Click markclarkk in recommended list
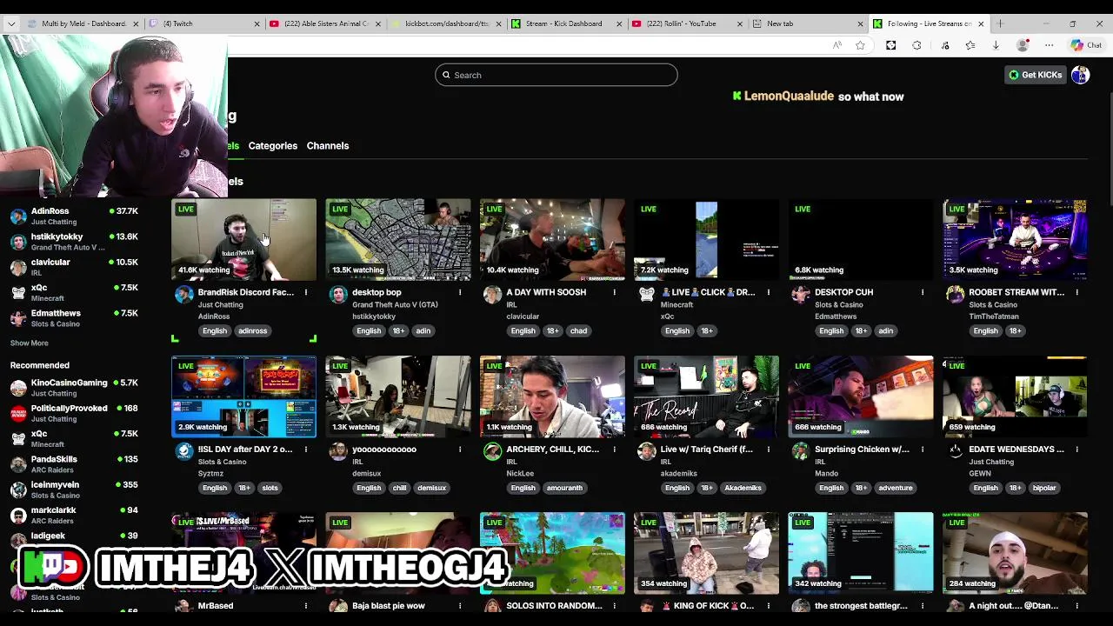The image size is (1113, 626). click(74, 515)
